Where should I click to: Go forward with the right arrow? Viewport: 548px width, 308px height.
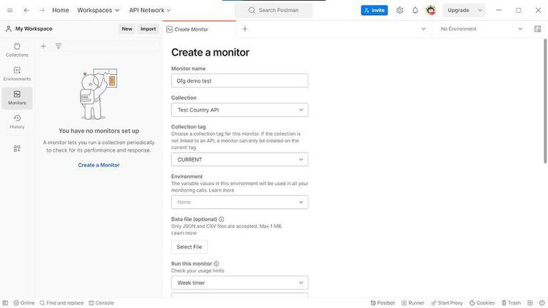42,11
